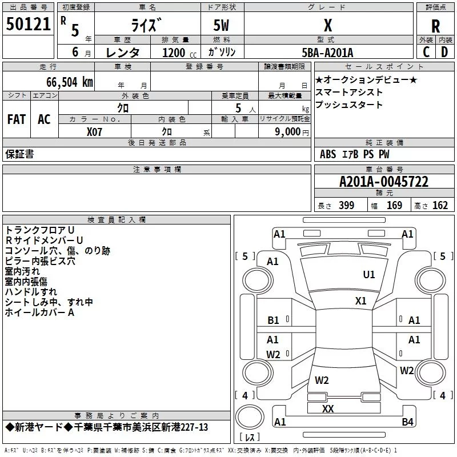Select the width value 169
Image resolution: width=457 pixels, height=457 pixels.
pyautogui.click(x=394, y=206)
